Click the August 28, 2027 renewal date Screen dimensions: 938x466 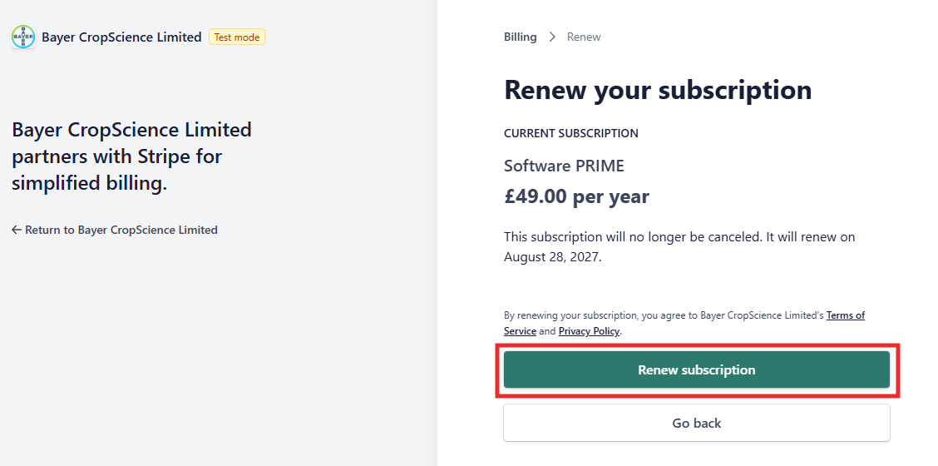point(551,258)
